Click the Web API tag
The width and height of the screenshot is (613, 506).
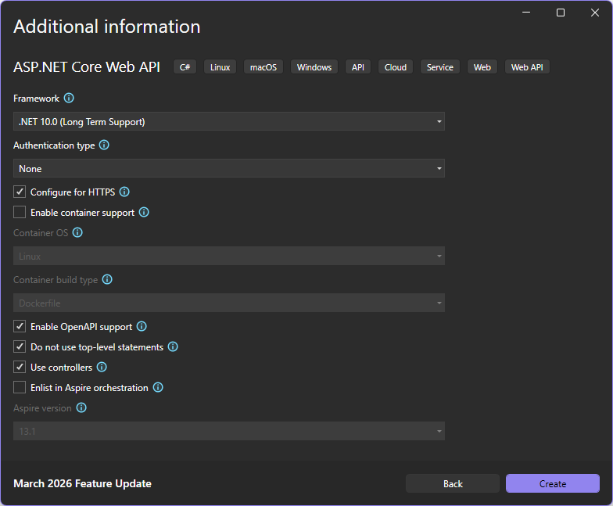pyautogui.click(x=527, y=67)
